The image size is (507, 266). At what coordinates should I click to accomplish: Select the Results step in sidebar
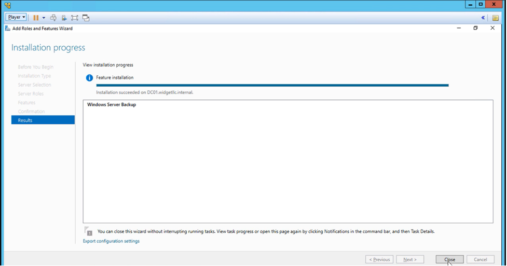pyautogui.click(x=25, y=120)
